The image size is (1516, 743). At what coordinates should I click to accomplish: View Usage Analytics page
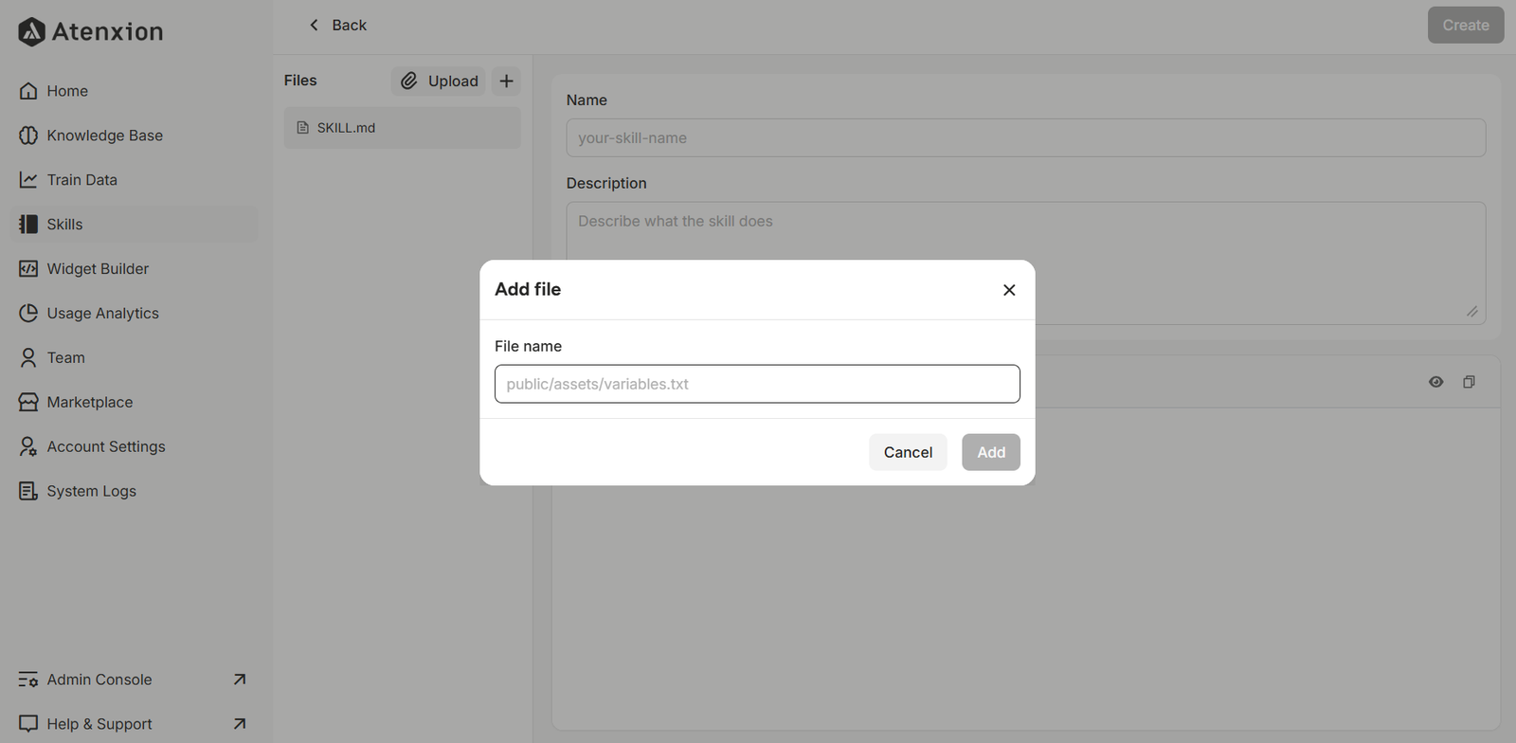coord(136,314)
